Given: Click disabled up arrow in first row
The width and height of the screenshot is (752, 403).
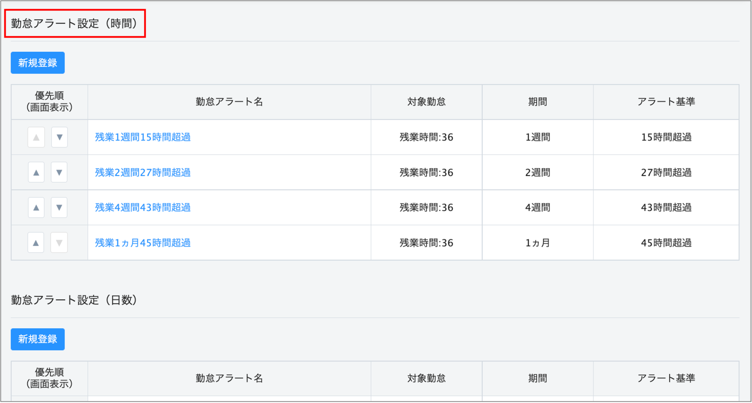Looking at the screenshot, I should point(36,137).
